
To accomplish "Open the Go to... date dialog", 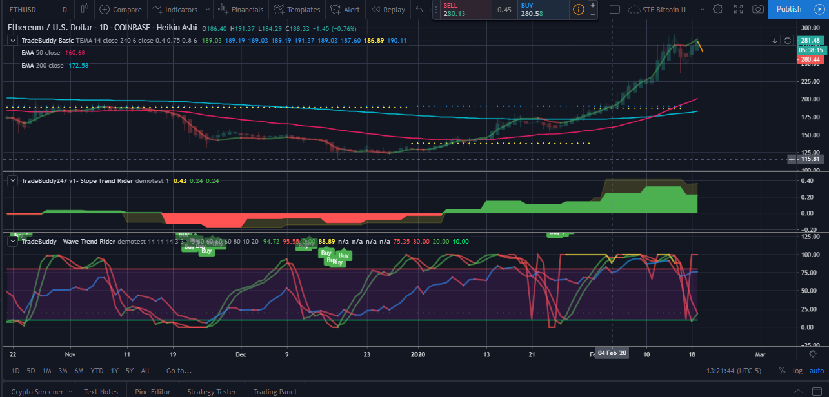I will [179, 371].
